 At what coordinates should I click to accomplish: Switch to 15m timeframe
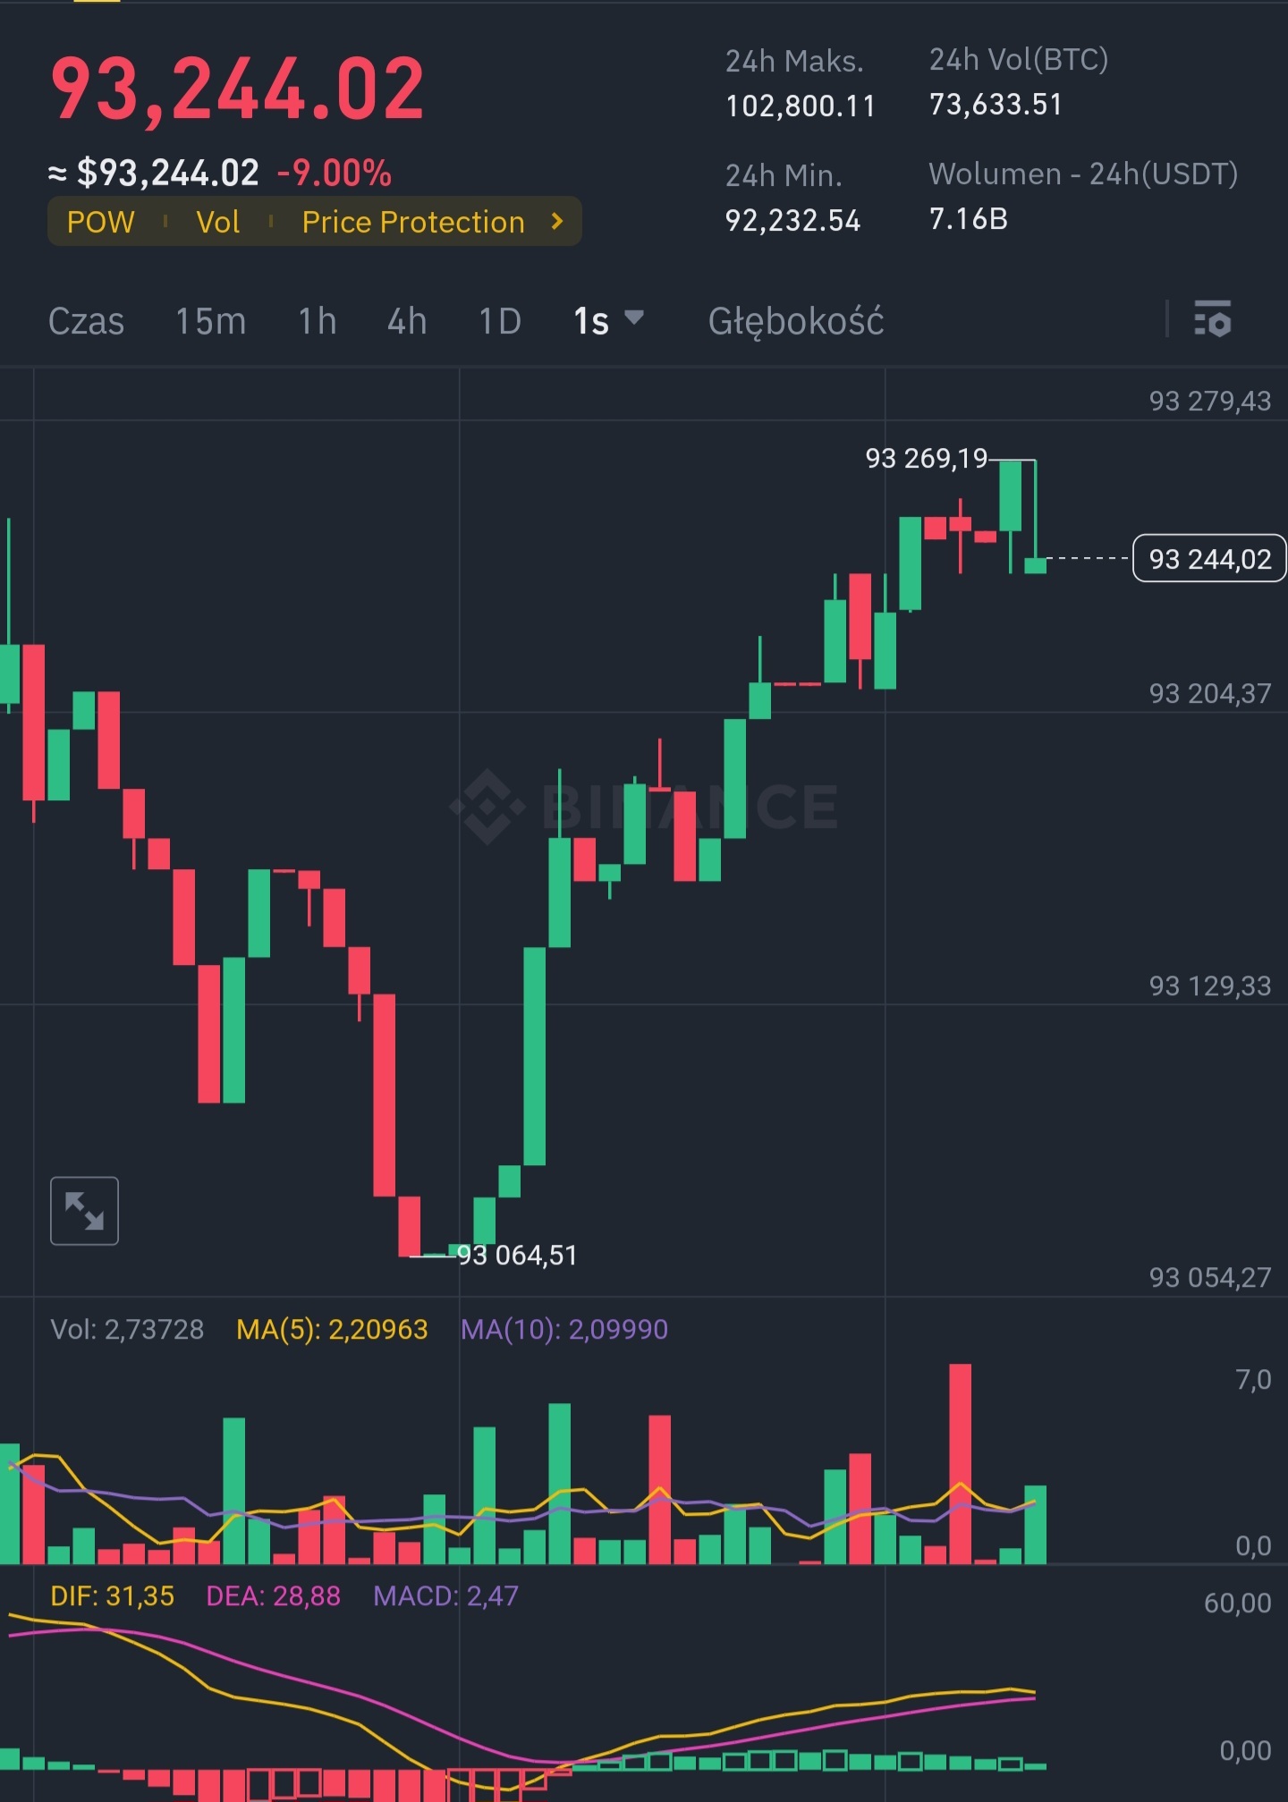pyautogui.click(x=210, y=321)
